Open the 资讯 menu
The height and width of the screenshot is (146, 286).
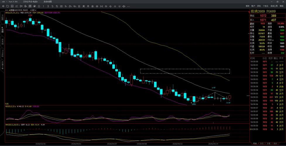[x=259, y=6]
